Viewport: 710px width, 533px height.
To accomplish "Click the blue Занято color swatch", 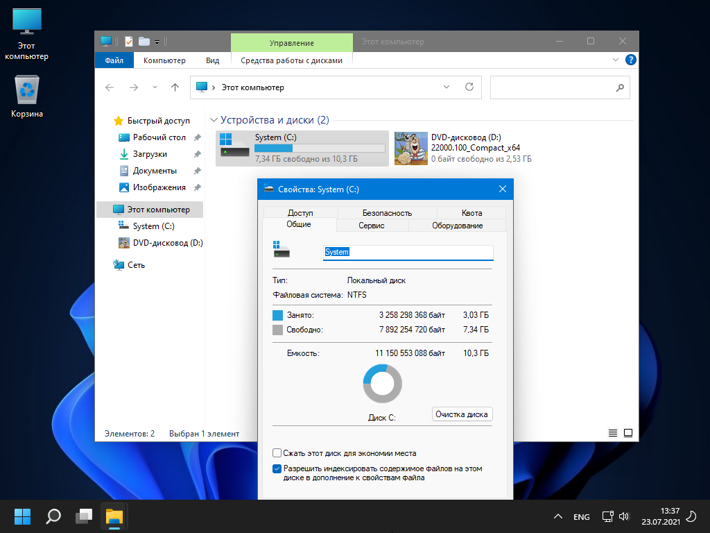I will (277, 316).
